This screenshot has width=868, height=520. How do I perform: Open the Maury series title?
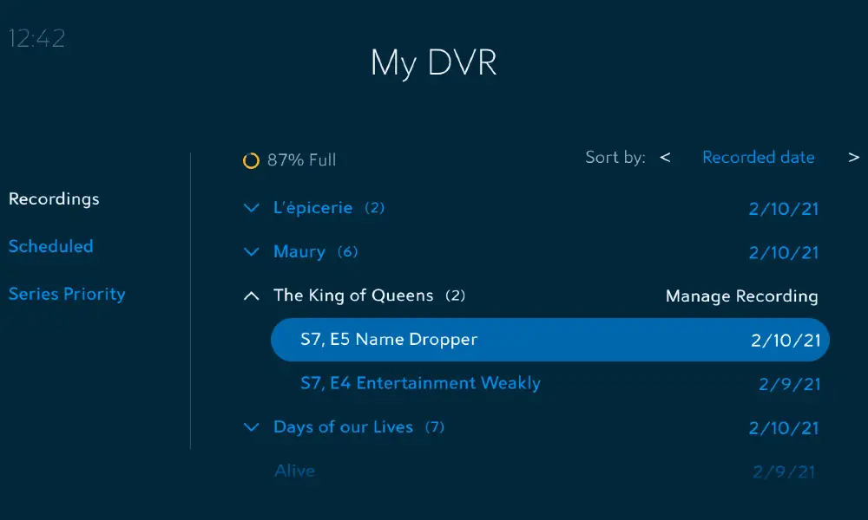tap(299, 252)
